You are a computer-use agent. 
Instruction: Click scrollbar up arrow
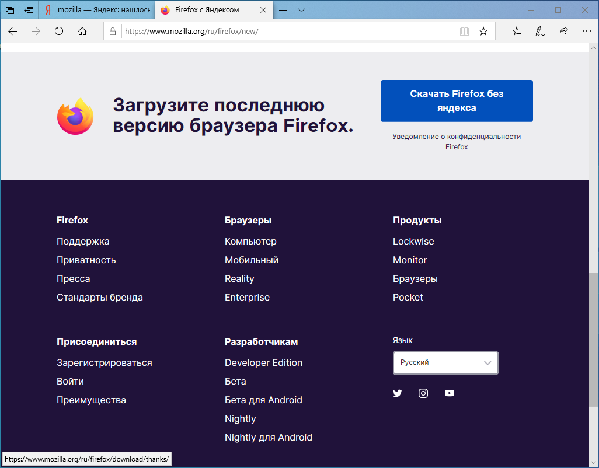pos(594,48)
